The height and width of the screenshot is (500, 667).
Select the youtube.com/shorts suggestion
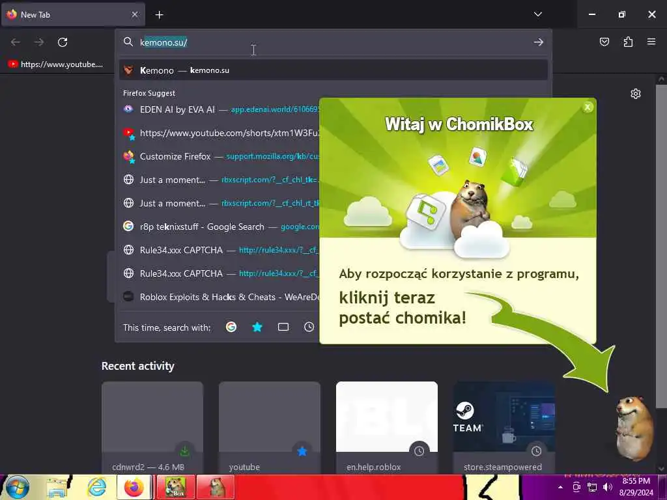click(x=220, y=133)
